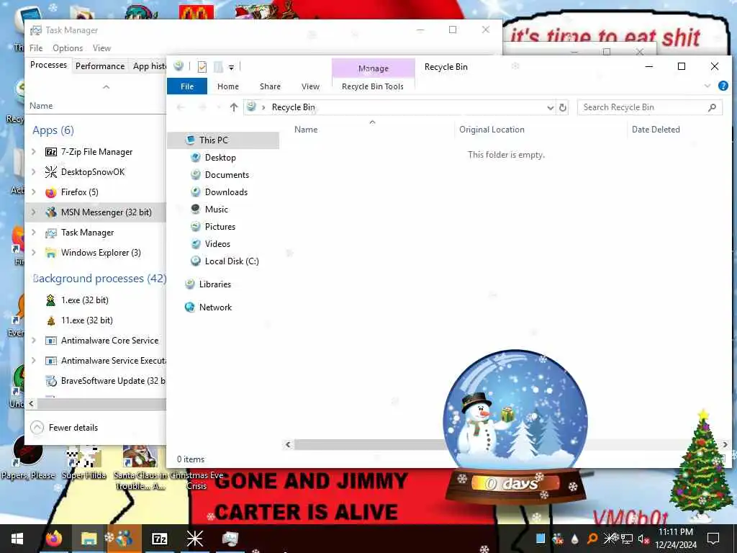Open Task Manager's View menu

click(x=101, y=48)
